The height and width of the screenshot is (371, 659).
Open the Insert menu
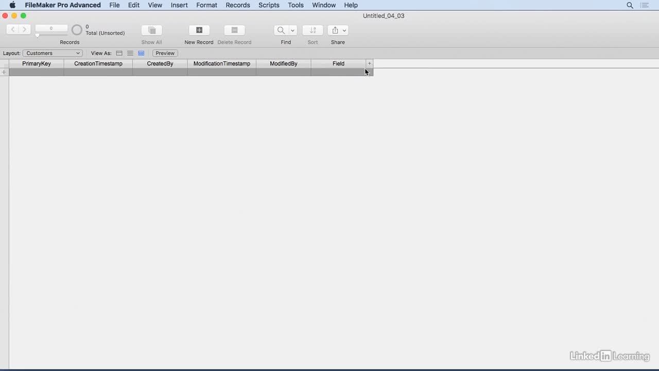pyautogui.click(x=179, y=5)
